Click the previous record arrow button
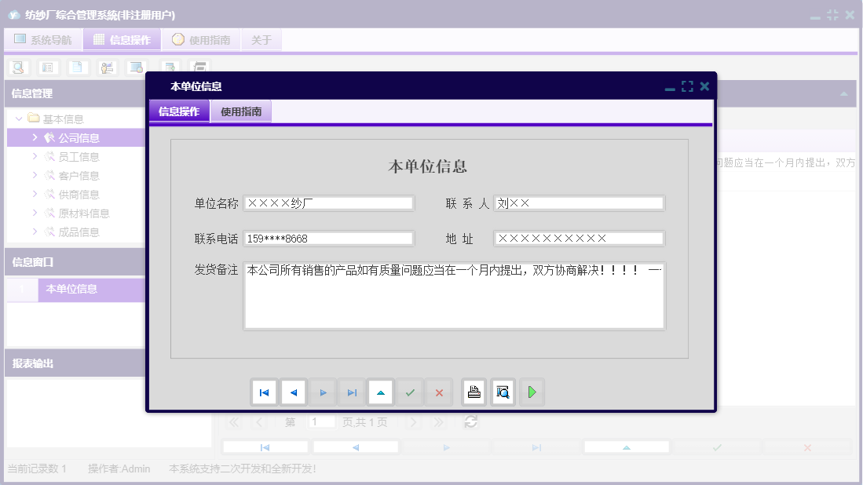 [x=294, y=392]
